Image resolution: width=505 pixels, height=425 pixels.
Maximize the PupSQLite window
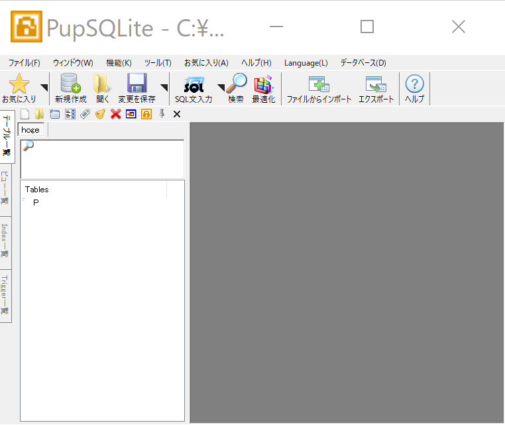[367, 27]
